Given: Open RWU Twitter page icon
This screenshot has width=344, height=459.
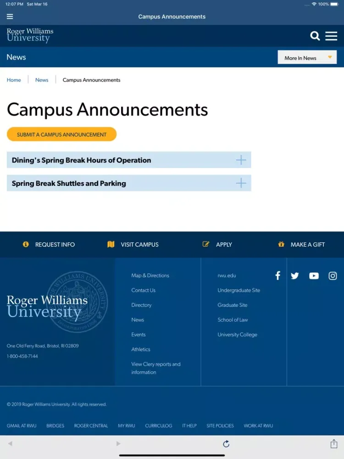Looking at the screenshot, I should click(x=294, y=276).
